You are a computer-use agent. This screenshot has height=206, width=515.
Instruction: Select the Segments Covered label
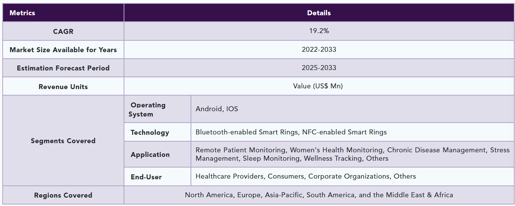pos(63,141)
